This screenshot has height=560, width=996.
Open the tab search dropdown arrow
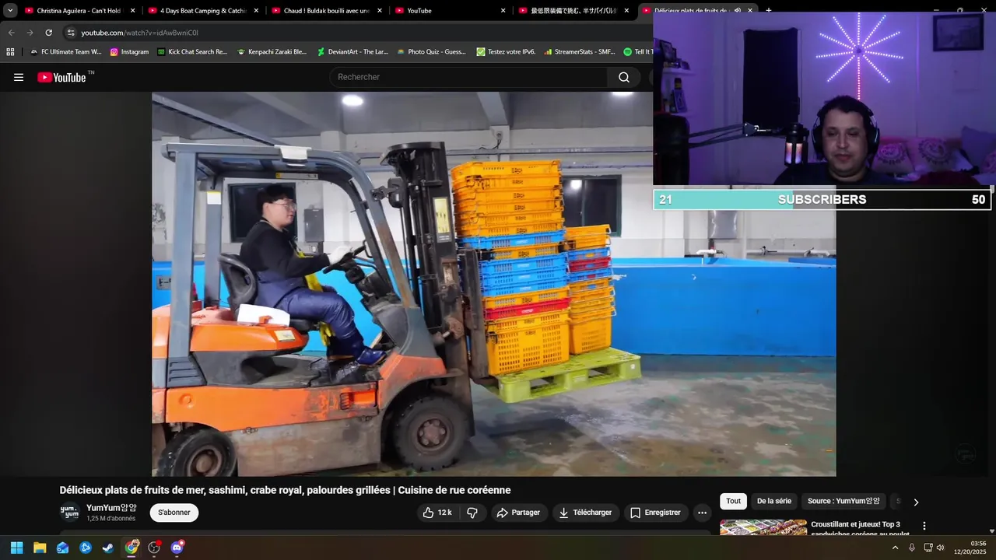[x=10, y=11]
